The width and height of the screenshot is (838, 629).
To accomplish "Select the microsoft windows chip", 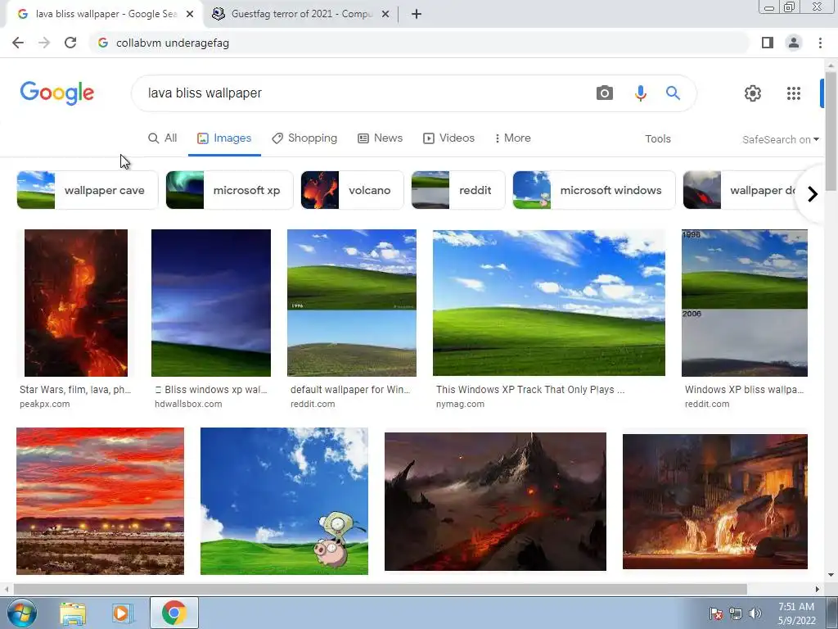I will [594, 190].
